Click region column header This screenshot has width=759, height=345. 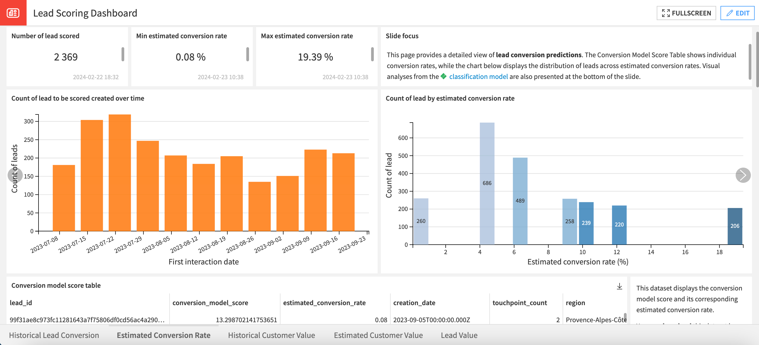(575, 303)
